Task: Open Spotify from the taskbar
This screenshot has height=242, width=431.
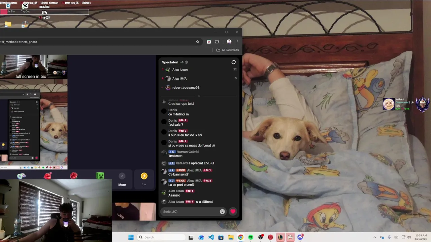Action: coord(251,237)
